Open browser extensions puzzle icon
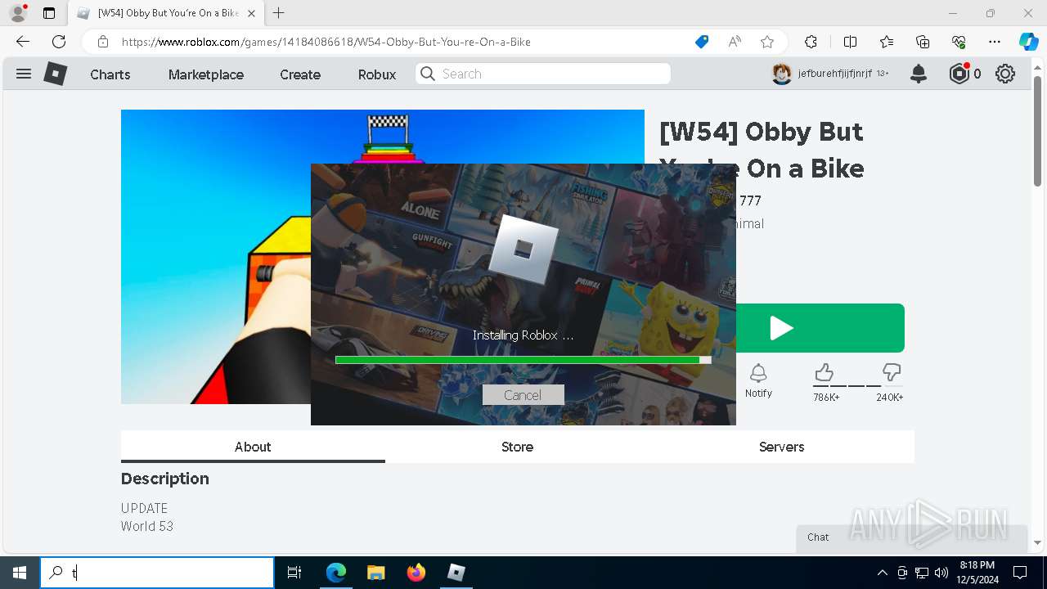 pos(811,42)
